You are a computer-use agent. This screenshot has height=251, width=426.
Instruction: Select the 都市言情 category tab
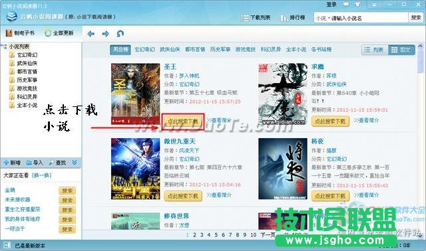point(195,50)
